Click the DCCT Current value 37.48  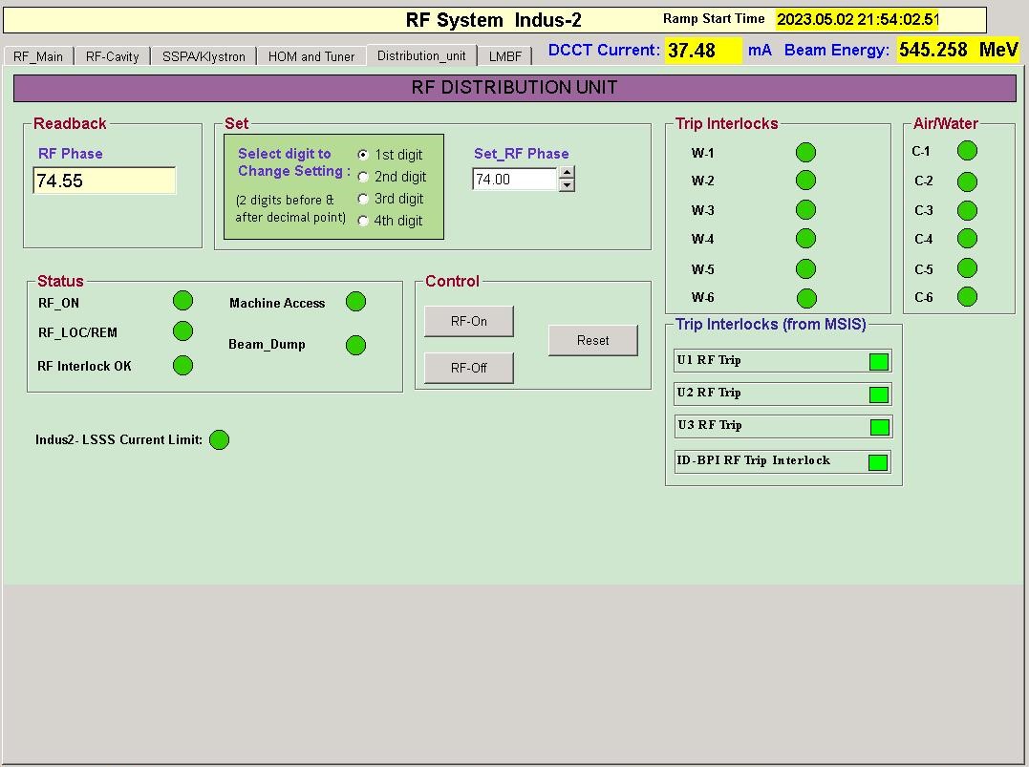point(703,50)
